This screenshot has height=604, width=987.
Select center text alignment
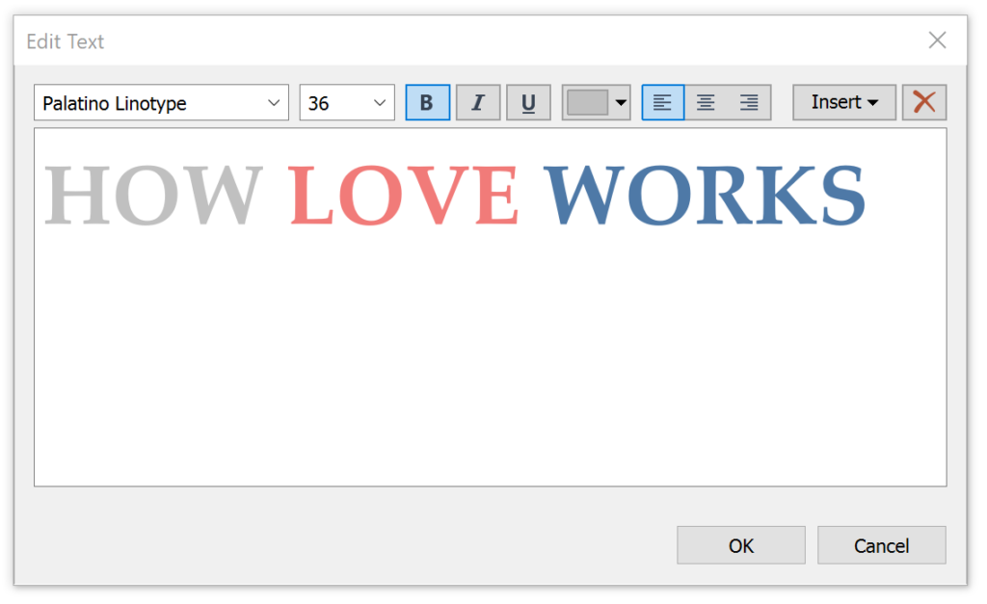(706, 102)
